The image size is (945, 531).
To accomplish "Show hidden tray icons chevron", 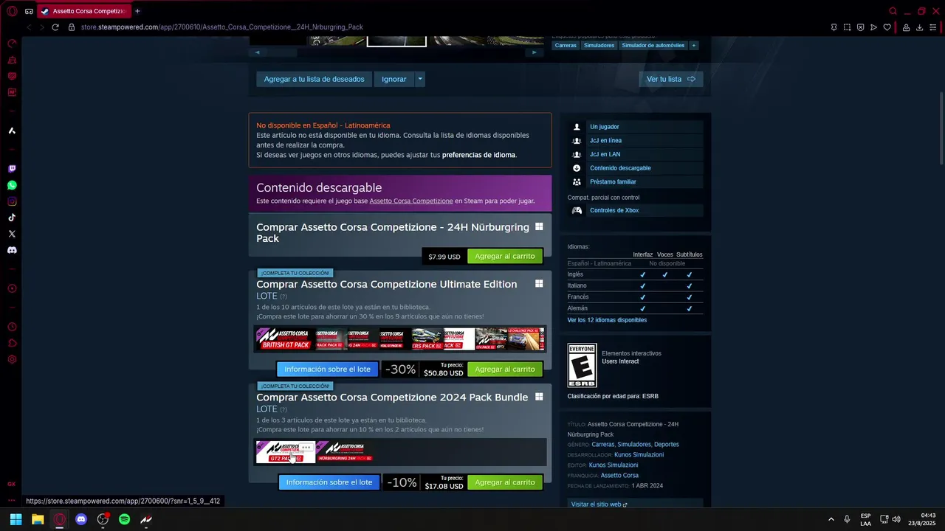I will pyautogui.click(x=831, y=519).
